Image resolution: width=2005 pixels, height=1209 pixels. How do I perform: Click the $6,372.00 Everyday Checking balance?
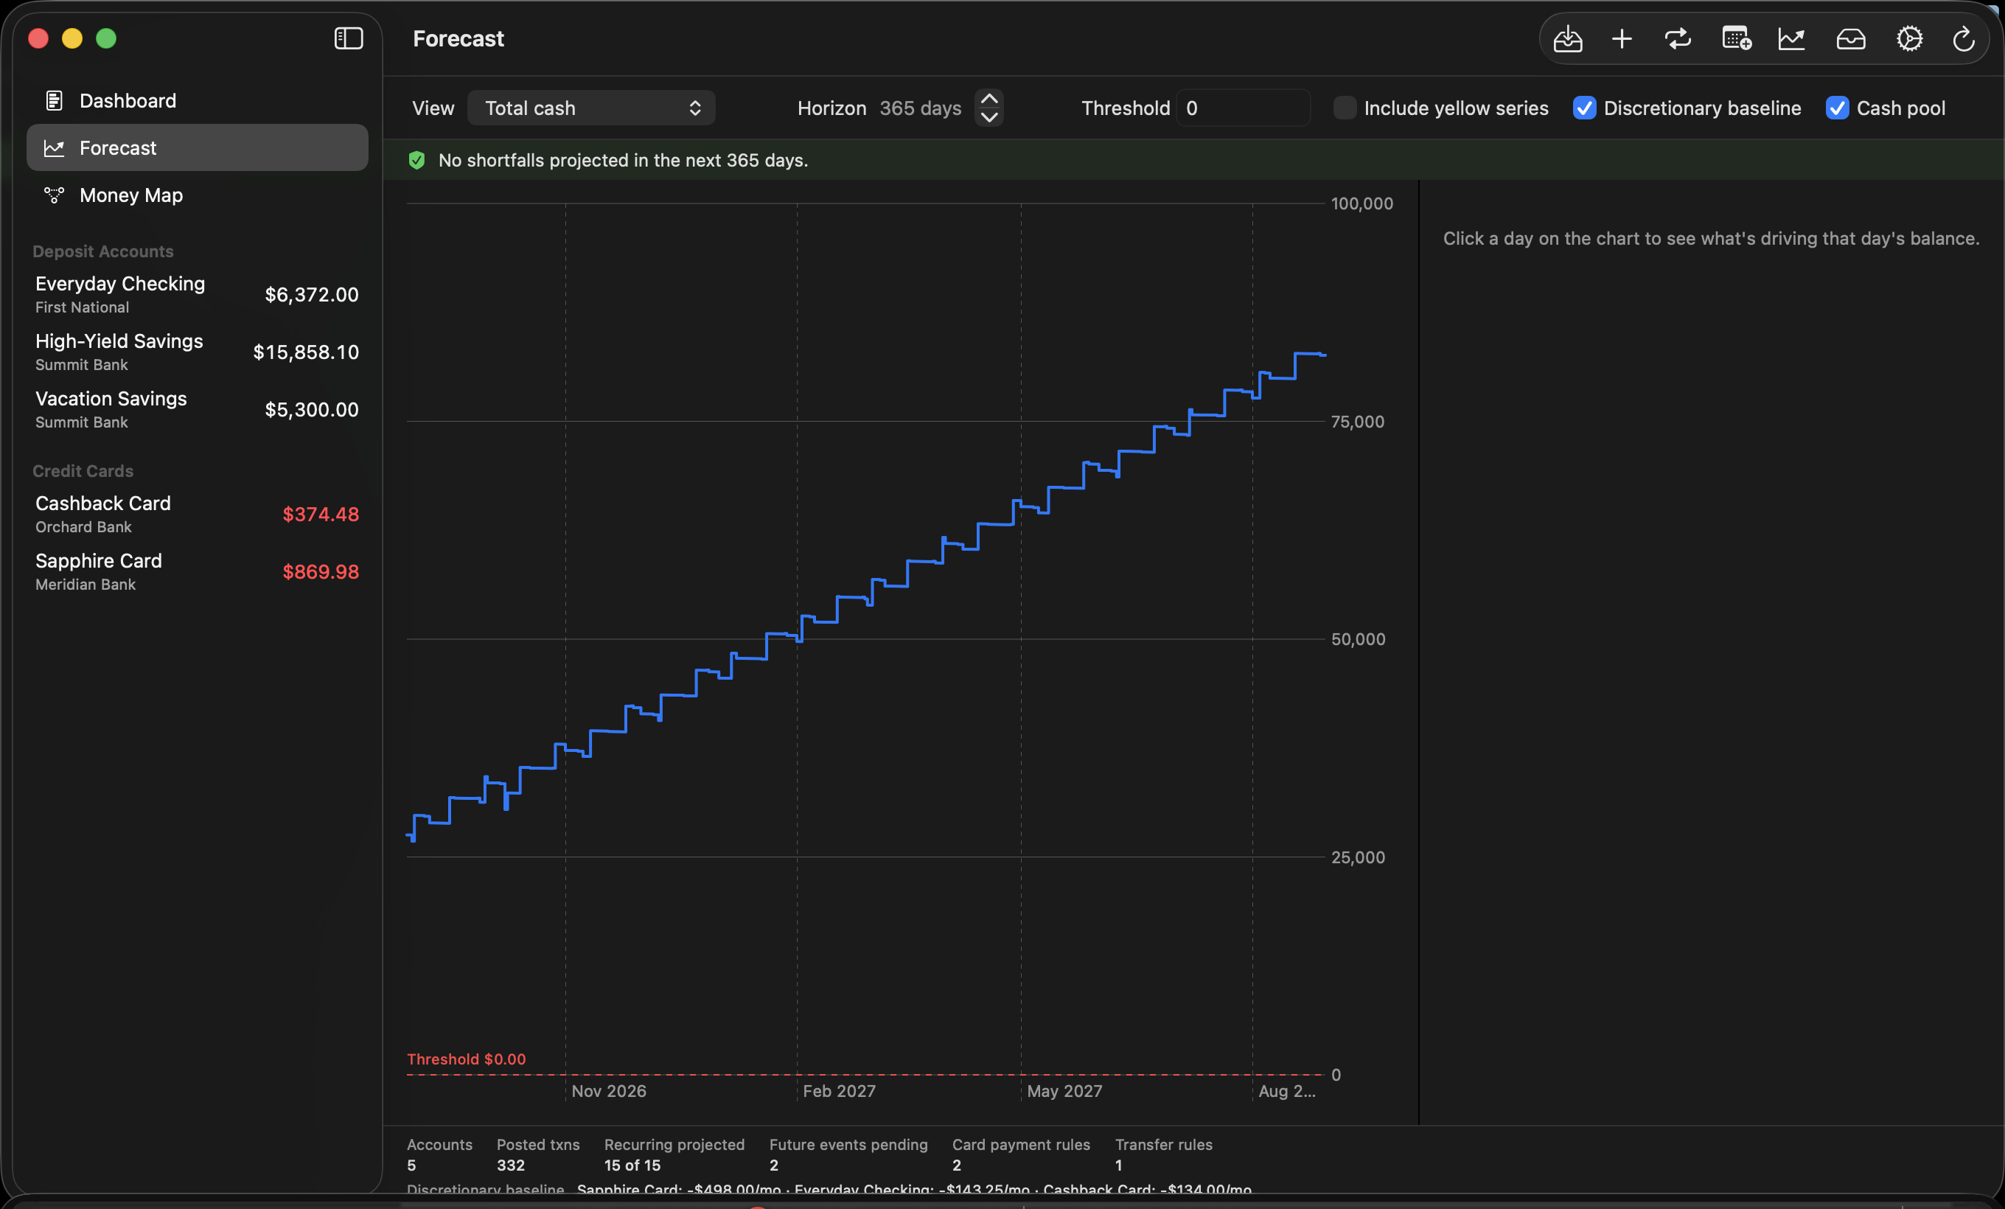pos(311,295)
